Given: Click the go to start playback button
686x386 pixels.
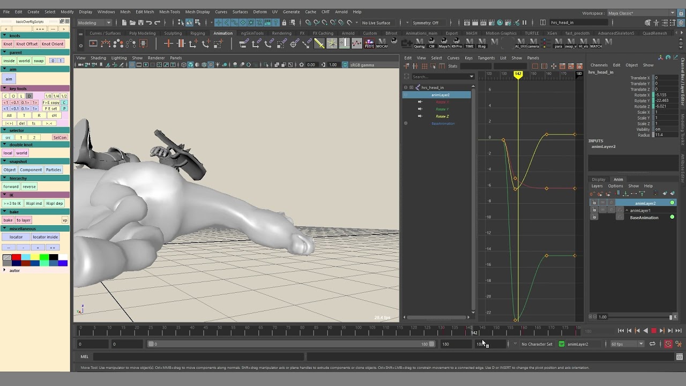Looking at the screenshot, I should [x=621, y=331].
